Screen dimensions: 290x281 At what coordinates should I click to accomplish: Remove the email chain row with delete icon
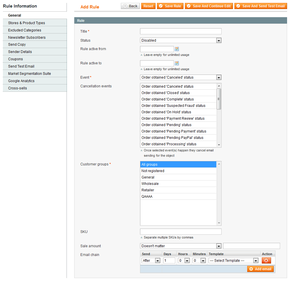pos(266,260)
